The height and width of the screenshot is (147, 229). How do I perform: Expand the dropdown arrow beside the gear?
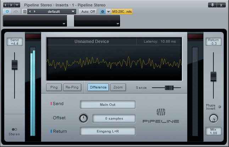pos(108,11)
